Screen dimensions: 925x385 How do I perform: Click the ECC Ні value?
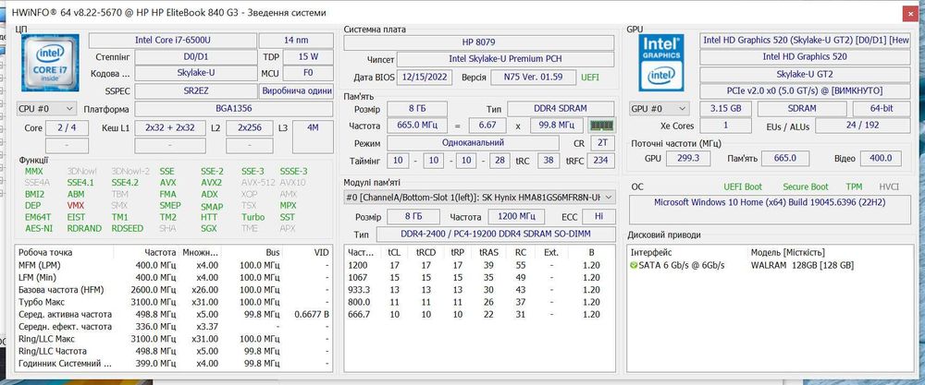(598, 217)
